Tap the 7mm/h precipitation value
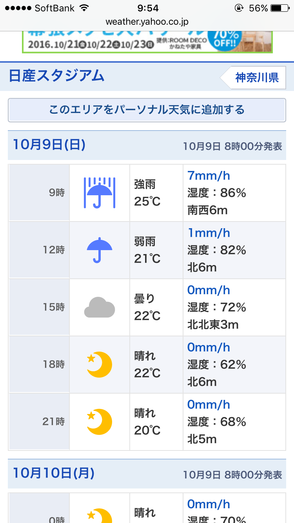Screen dimensions: 294x523 (209, 175)
